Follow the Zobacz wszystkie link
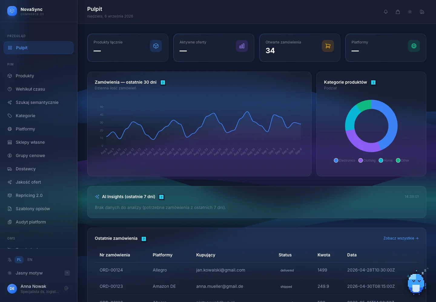The image size is (436, 302). [x=401, y=238]
